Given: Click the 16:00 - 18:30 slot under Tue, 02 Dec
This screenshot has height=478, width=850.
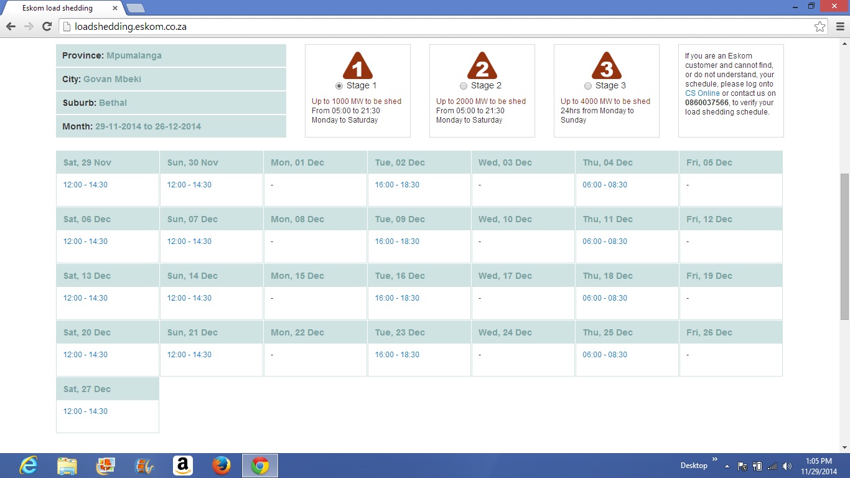Looking at the screenshot, I should point(397,185).
